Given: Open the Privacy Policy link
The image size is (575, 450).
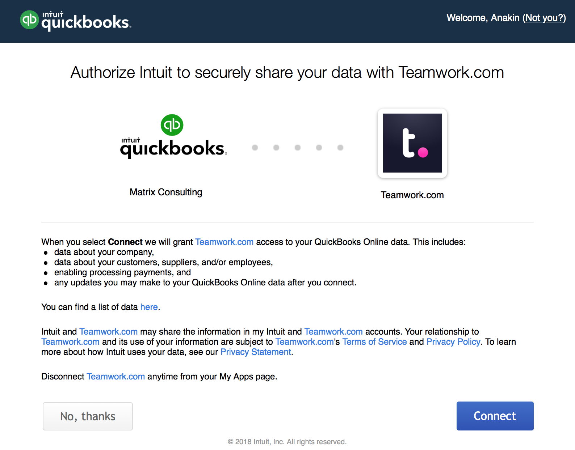Looking at the screenshot, I should (453, 342).
